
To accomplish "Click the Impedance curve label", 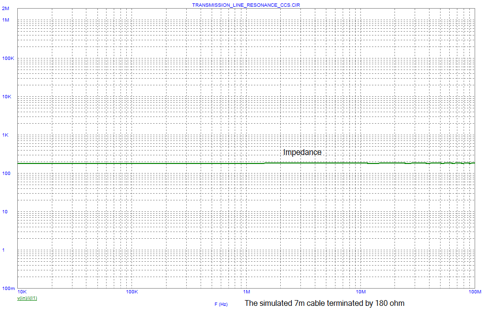I will [x=302, y=152].
